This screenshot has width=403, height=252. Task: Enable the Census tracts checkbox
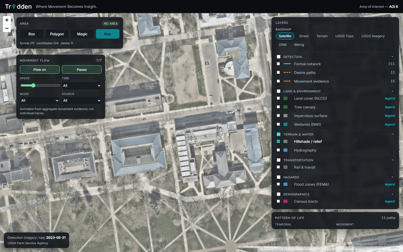click(278, 201)
